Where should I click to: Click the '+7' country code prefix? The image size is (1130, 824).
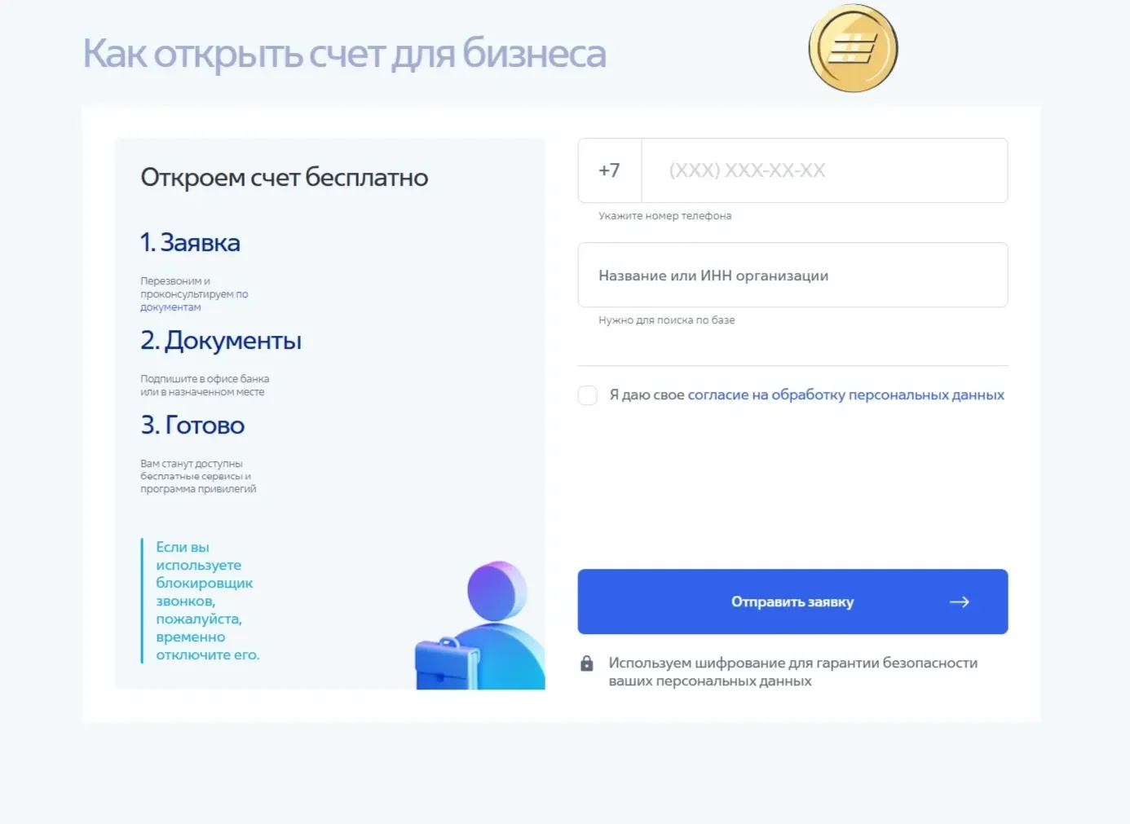click(x=610, y=170)
